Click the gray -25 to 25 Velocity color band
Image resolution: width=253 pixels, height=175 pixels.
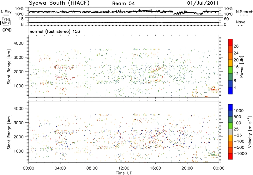pyautogui.click(x=231, y=132)
